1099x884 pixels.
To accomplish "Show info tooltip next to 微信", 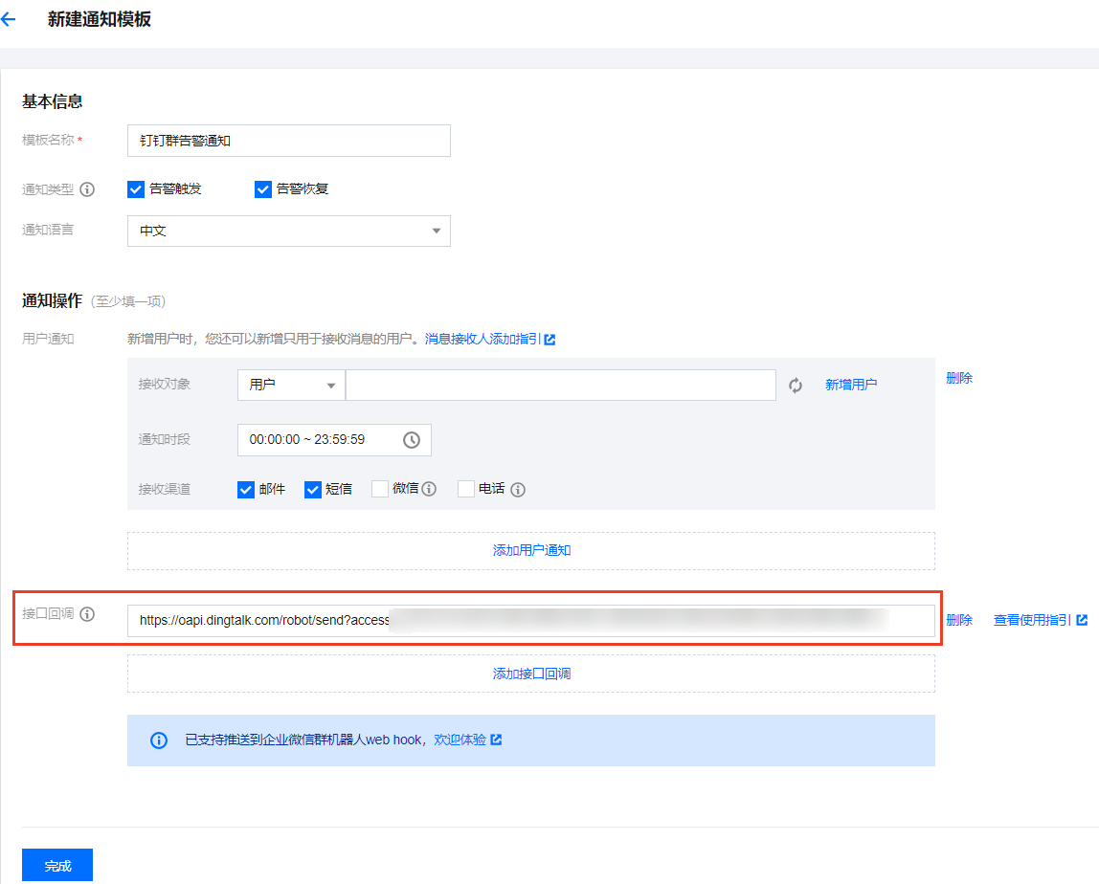I will click(429, 489).
